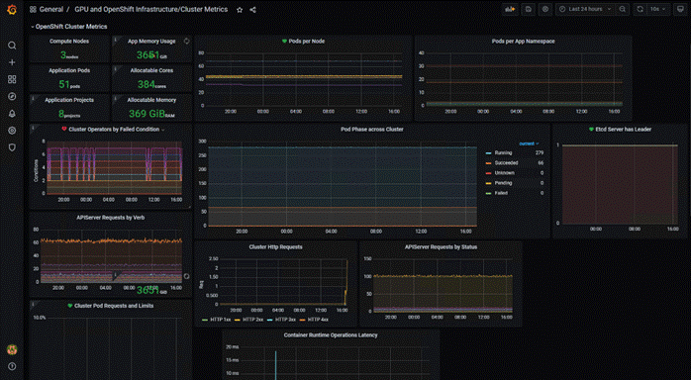This screenshot has height=380, width=691.
Task: Click the red heart on Cluster Operators panel
Action: pyautogui.click(x=64, y=129)
